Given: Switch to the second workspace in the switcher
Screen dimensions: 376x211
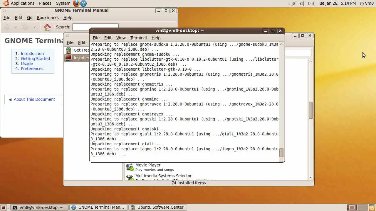Looking at the screenshot, I should point(362,207).
